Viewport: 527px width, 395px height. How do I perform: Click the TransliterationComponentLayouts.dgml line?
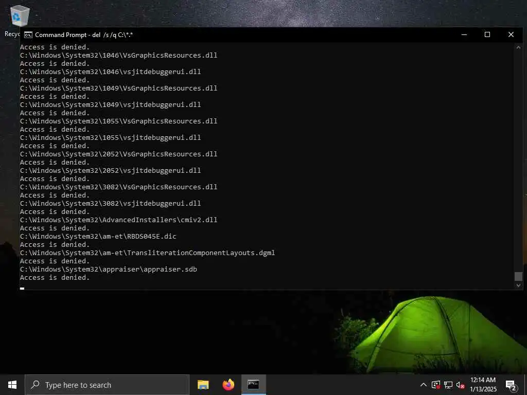(148, 253)
